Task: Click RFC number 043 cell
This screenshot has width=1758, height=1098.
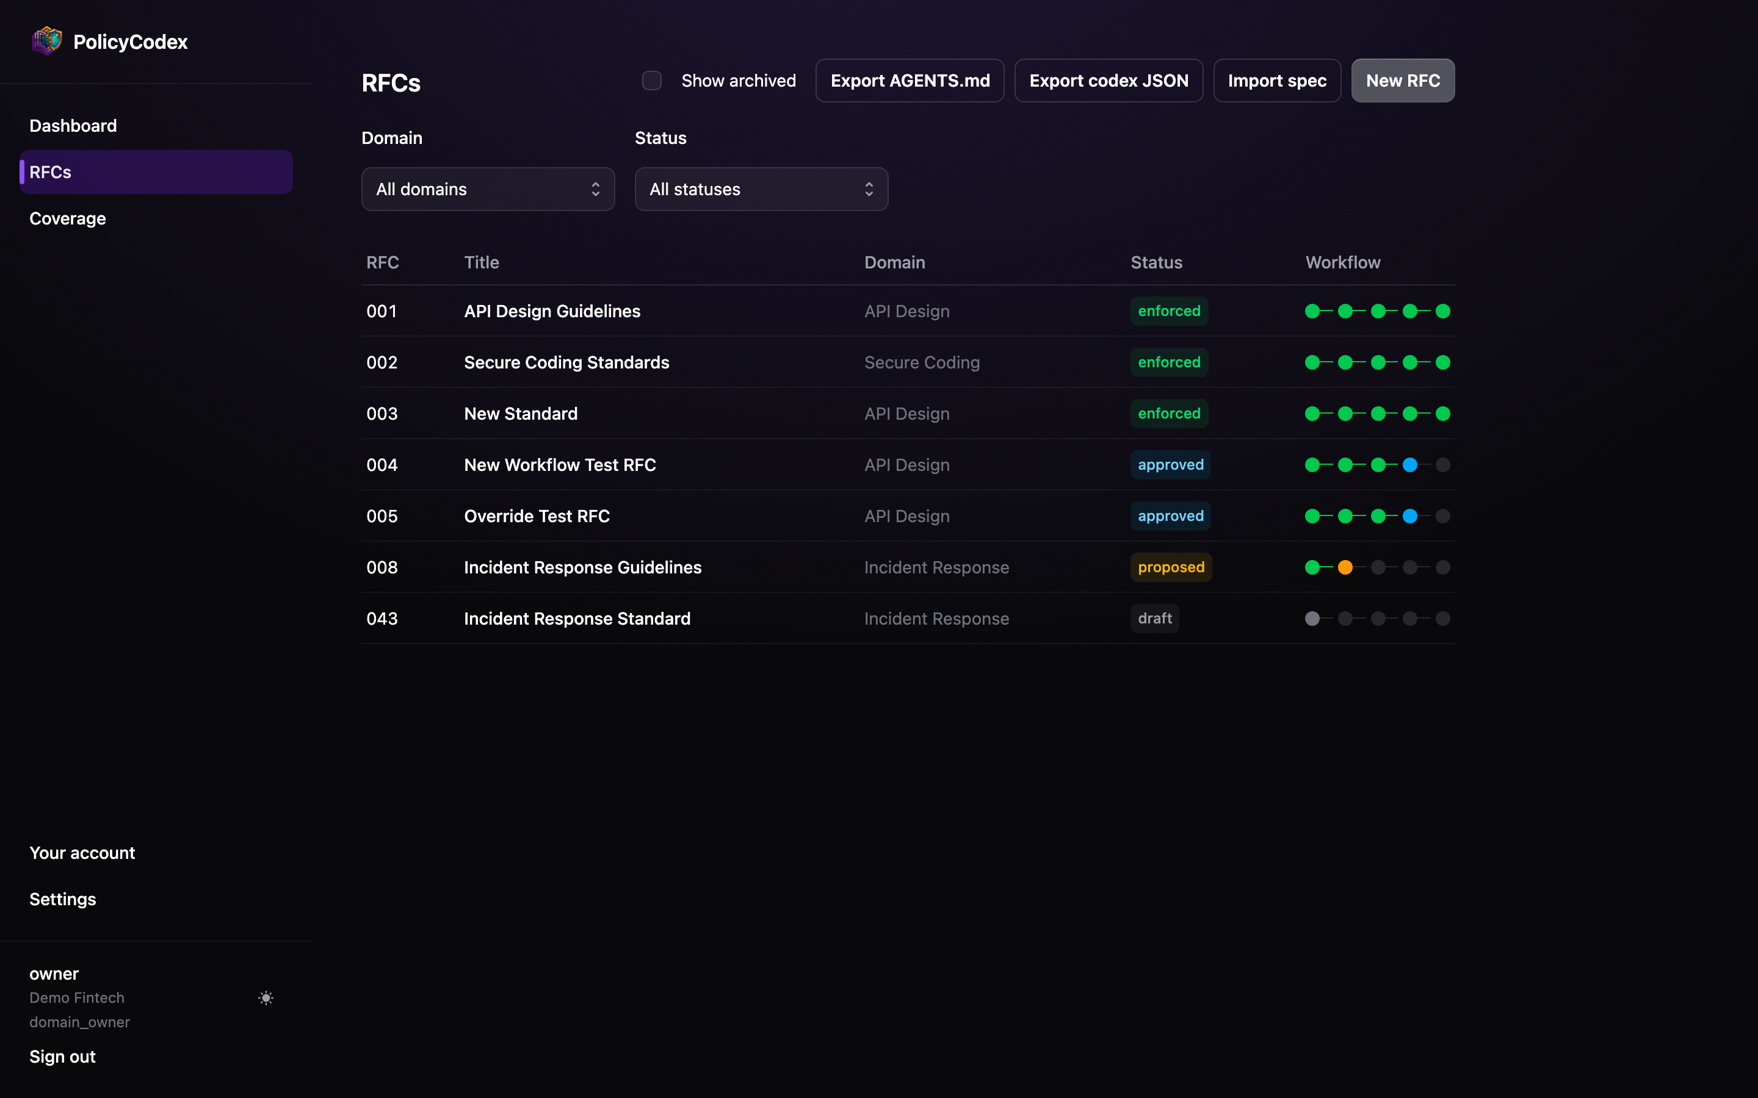Action: [382, 619]
